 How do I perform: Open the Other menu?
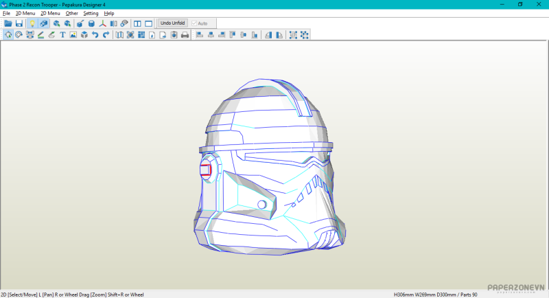click(71, 13)
